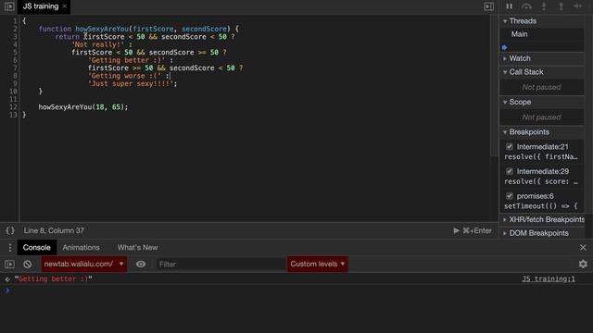The image size is (593, 333).
Task: Open the Custom levels dropdown
Action: [318, 265]
